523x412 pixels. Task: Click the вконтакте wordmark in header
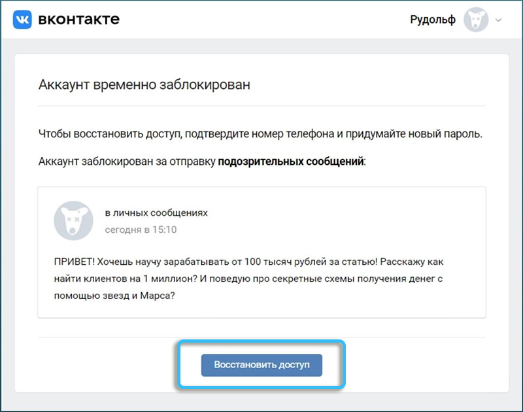click(x=79, y=19)
